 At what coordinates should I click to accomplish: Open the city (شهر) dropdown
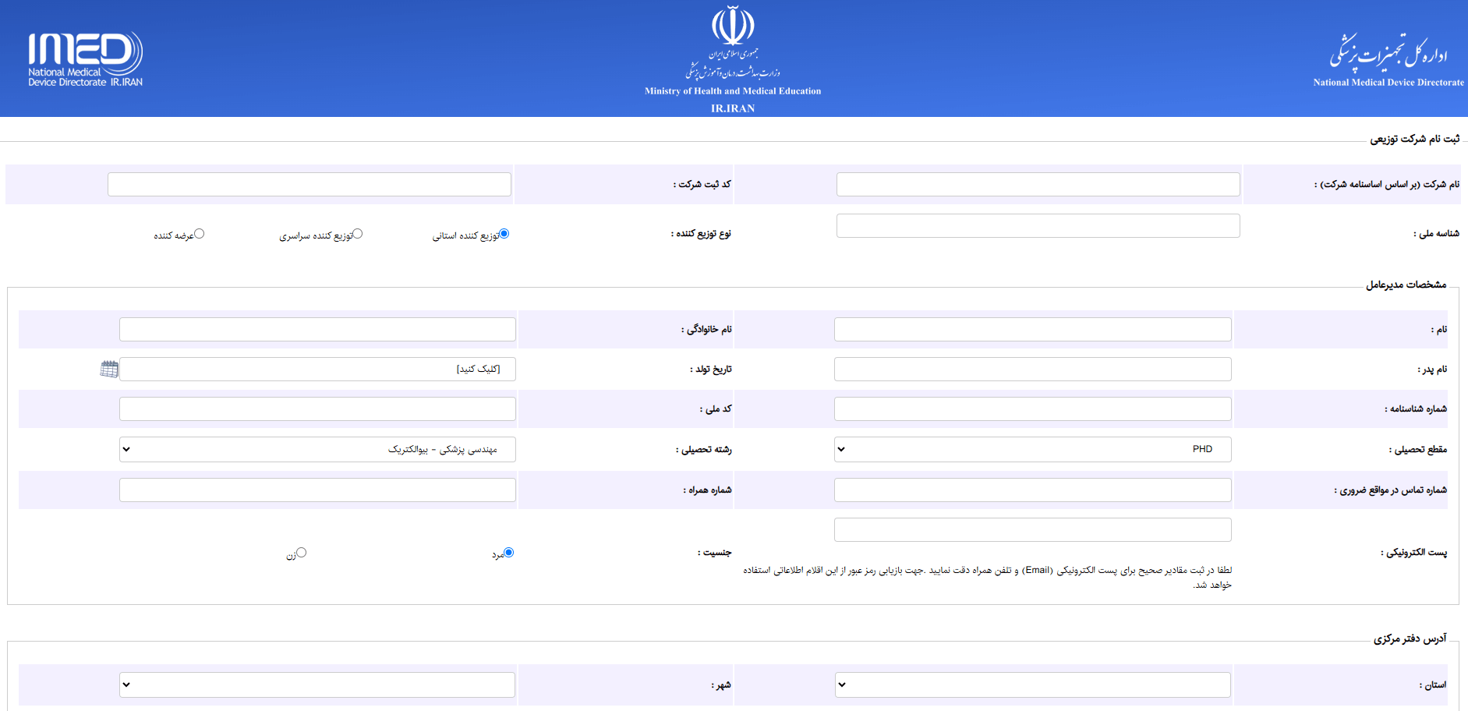317,684
